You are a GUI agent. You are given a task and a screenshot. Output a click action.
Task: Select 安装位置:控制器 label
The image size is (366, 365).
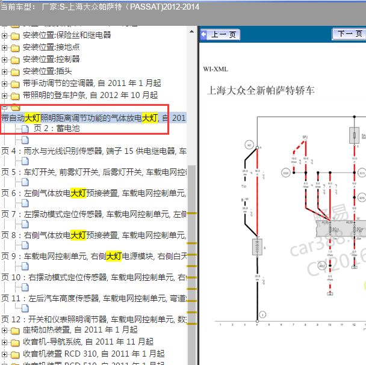51,60
